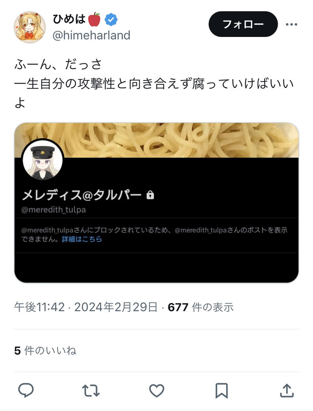Viewport: 313px width, 411px height.
Task: Click the @meredith_tulpa handle in the card
Action: tap(54, 210)
